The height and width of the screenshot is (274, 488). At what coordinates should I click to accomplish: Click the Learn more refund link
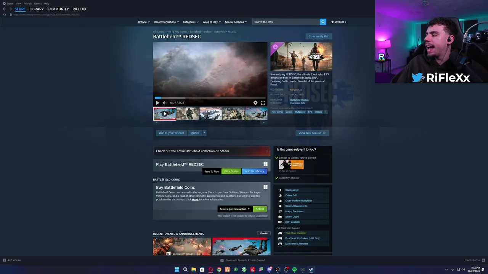(262, 216)
